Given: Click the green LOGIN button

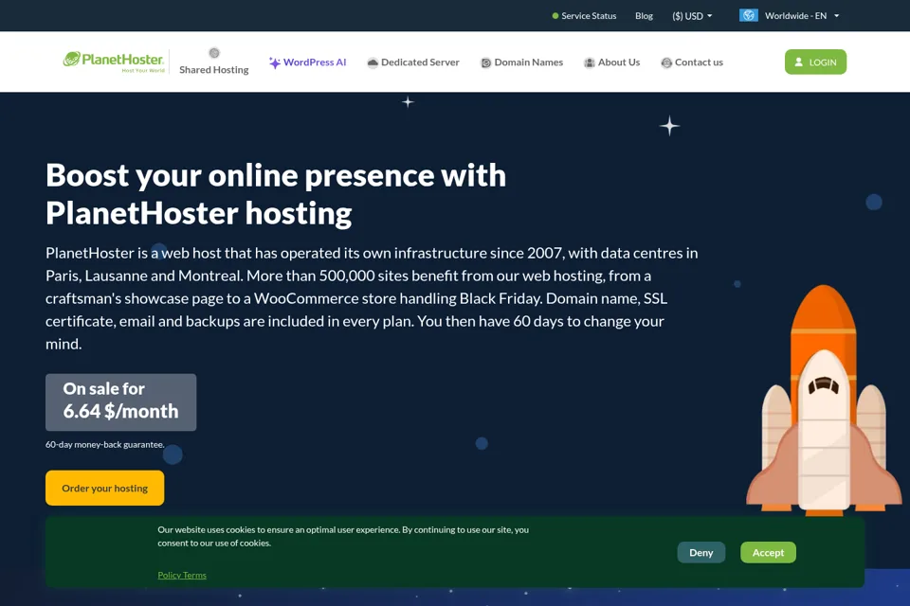Looking at the screenshot, I should [x=815, y=62].
